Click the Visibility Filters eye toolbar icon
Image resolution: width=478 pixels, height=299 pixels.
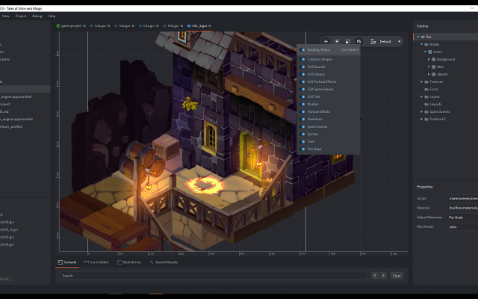coord(358,42)
